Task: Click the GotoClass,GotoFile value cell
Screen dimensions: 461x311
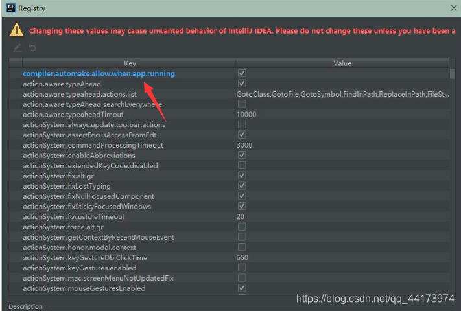Action: click(x=342, y=94)
